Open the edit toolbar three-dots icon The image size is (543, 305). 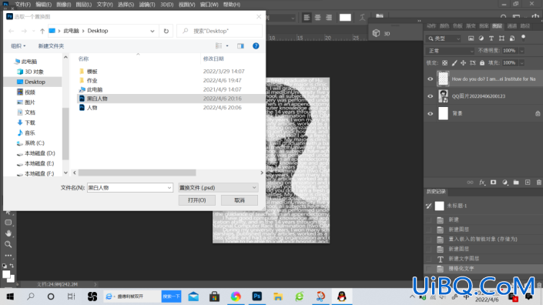click(x=8, y=256)
